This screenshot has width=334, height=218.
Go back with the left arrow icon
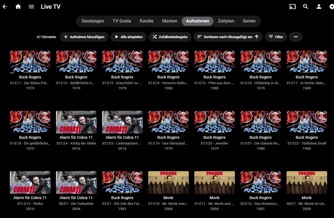point(5,7)
